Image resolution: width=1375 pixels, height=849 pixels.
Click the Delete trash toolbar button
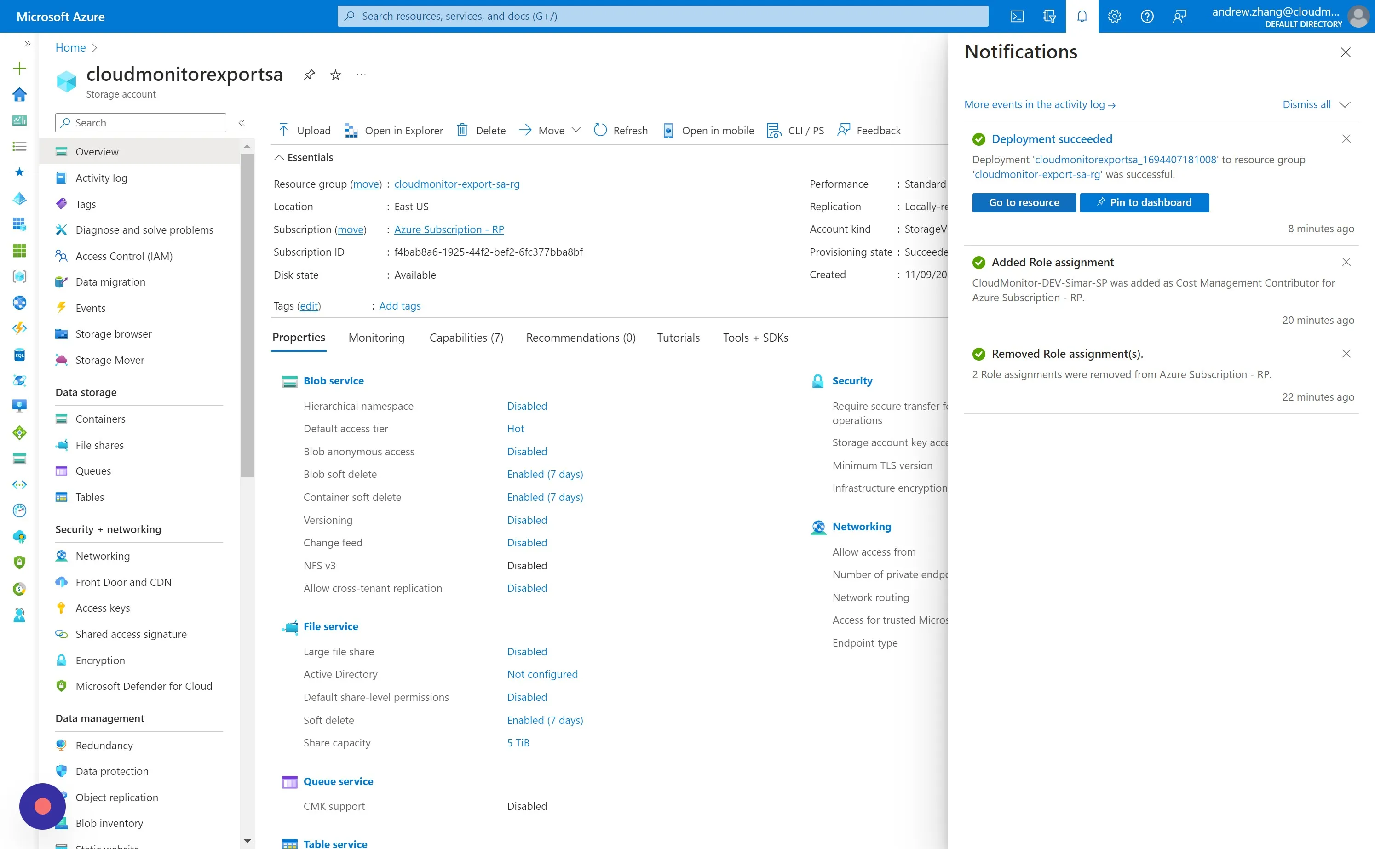(x=481, y=130)
